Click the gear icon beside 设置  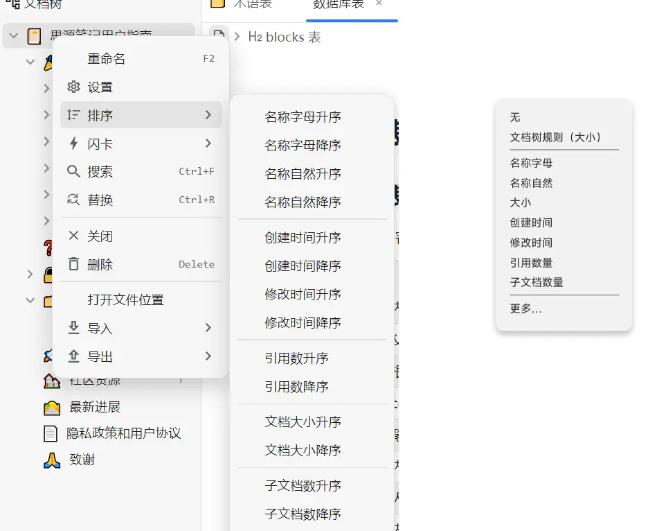tap(73, 87)
